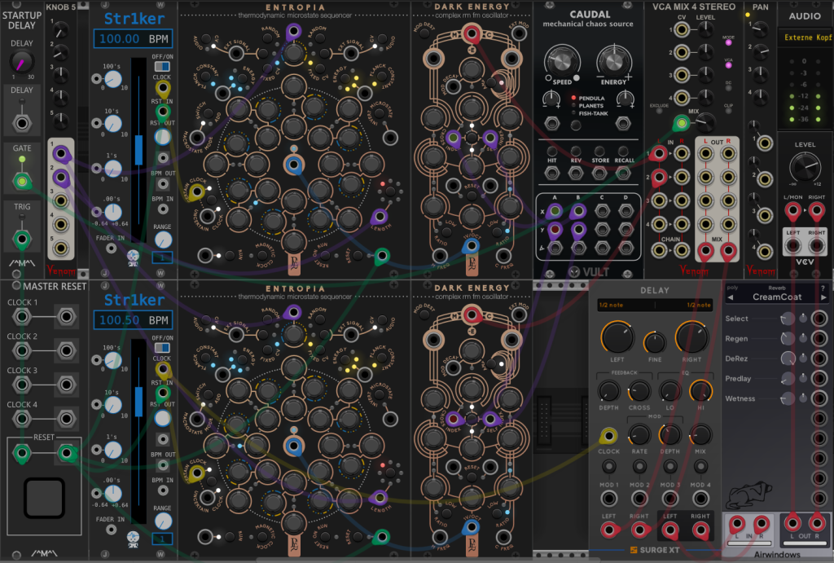Click the ENERGY knob on Caudal

tap(614, 61)
